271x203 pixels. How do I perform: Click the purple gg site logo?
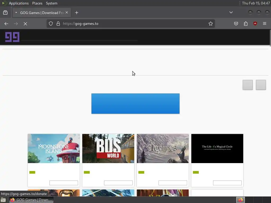pos(12,37)
